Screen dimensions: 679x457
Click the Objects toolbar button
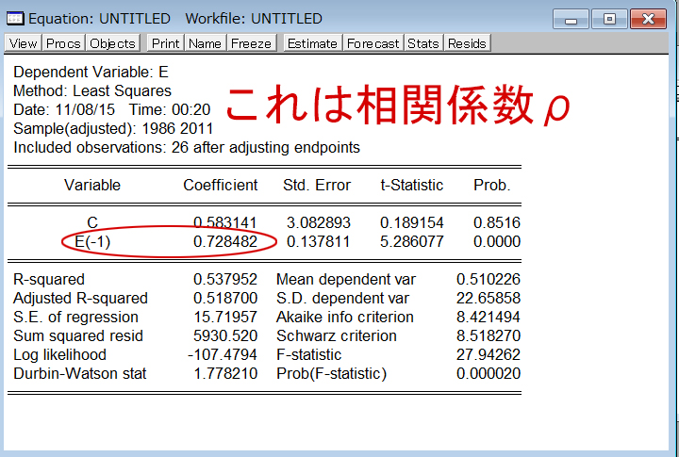point(113,43)
